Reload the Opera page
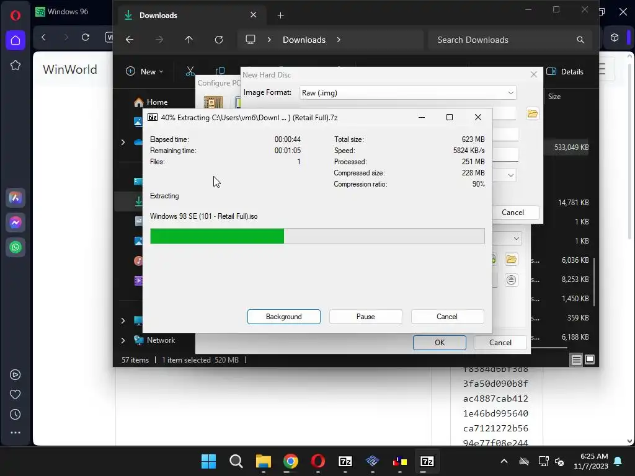Viewport: 635px width, 476px height. pos(85,37)
